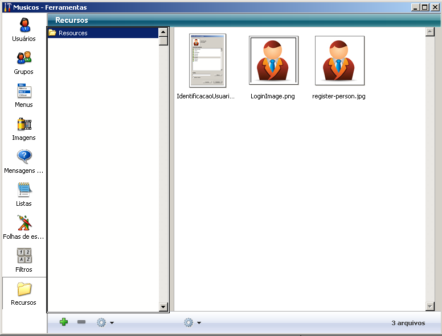442x336 pixels.
Task: Click the minus remove folder button
Action: pyautogui.click(x=81, y=322)
